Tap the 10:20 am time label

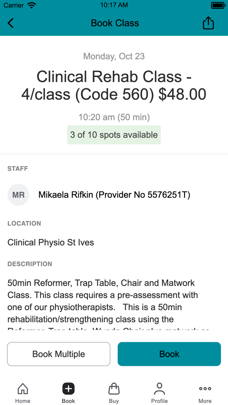pyautogui.click(x=114, y=117)
